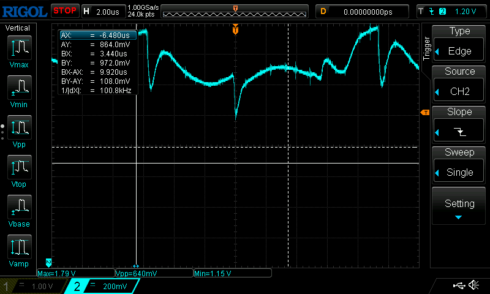Click the delay D 0.00000000ps readout
This screenshot has height=294, width=490.
(368, 12)
